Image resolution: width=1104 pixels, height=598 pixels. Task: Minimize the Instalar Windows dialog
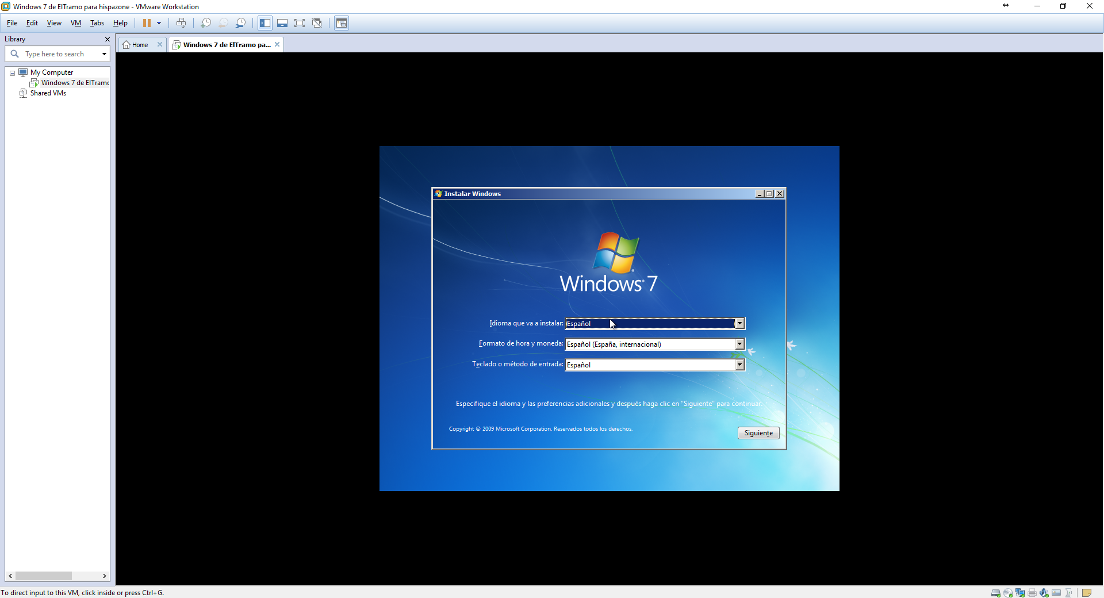coord(760,194)
